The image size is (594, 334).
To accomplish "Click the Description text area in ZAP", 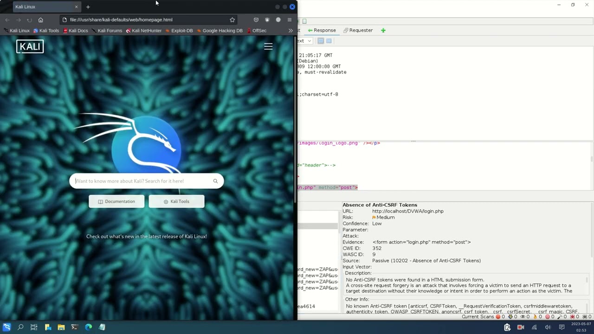I will (x=466, y=286).
